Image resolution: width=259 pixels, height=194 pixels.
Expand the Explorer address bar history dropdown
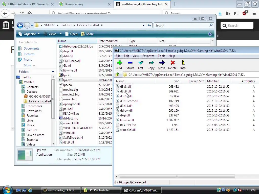(143, 26)
